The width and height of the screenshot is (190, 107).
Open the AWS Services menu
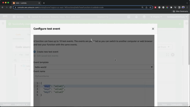coord(18,17)
